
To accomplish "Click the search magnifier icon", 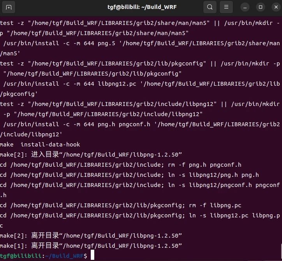I will pyautogui.click(x=210, y=7).
